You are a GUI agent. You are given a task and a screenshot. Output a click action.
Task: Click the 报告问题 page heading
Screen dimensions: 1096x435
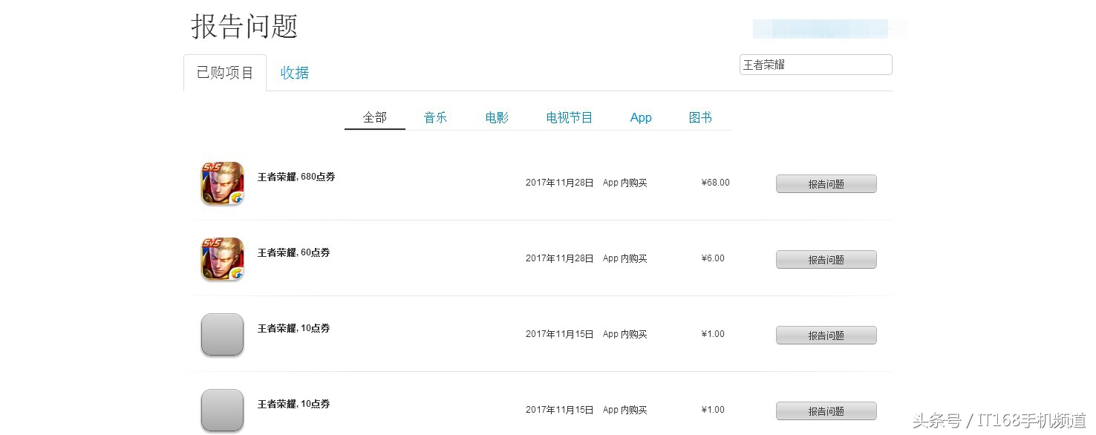tap(244, 26)
